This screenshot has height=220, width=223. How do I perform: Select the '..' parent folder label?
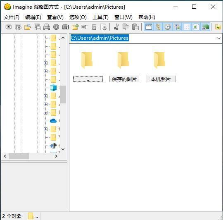coord(88,79)
